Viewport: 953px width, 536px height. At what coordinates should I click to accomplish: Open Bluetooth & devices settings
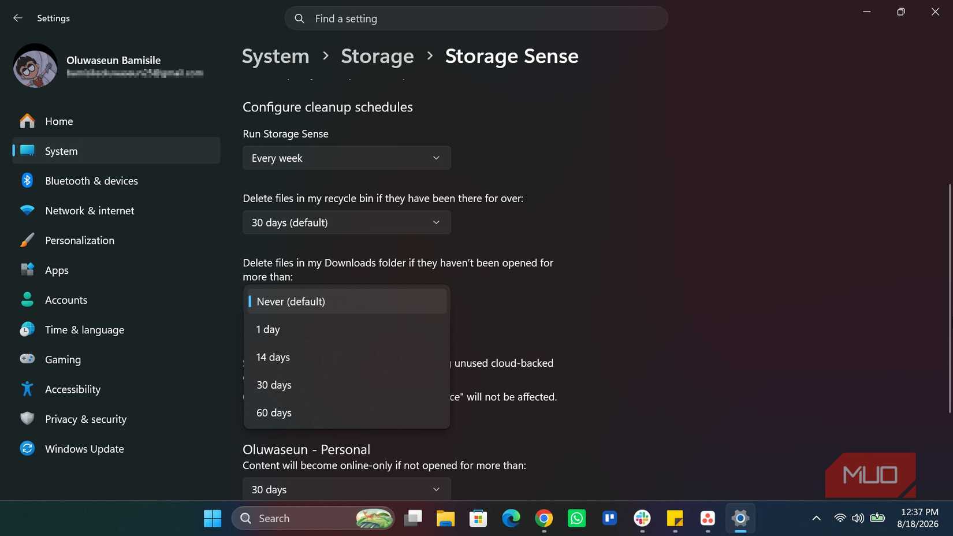click(116, 180)
